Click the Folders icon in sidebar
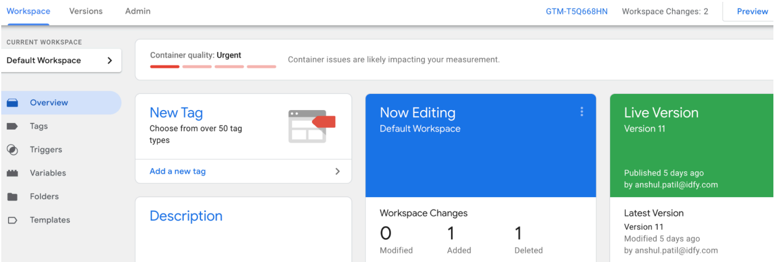 point(12,197)
